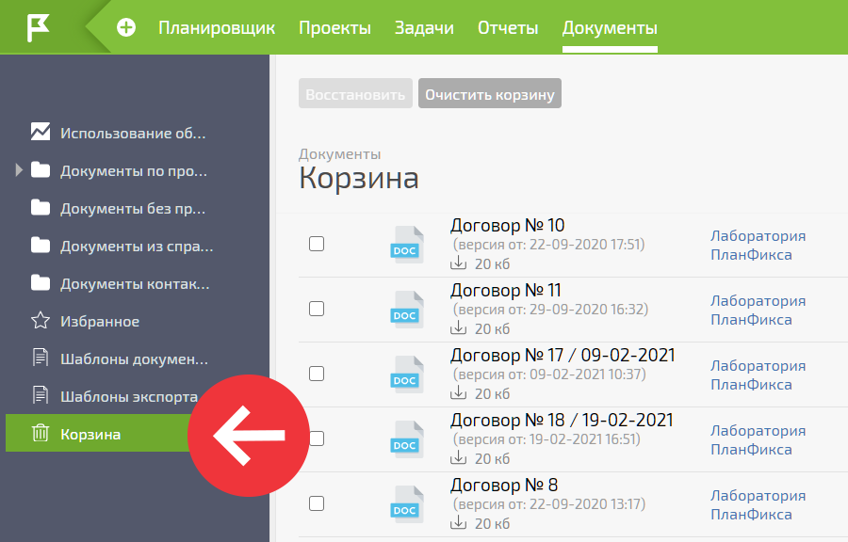The width and height of the screenshot is (848, 542).
Task: Click the Planfix flag logo
Action: (x=39, y=27)
